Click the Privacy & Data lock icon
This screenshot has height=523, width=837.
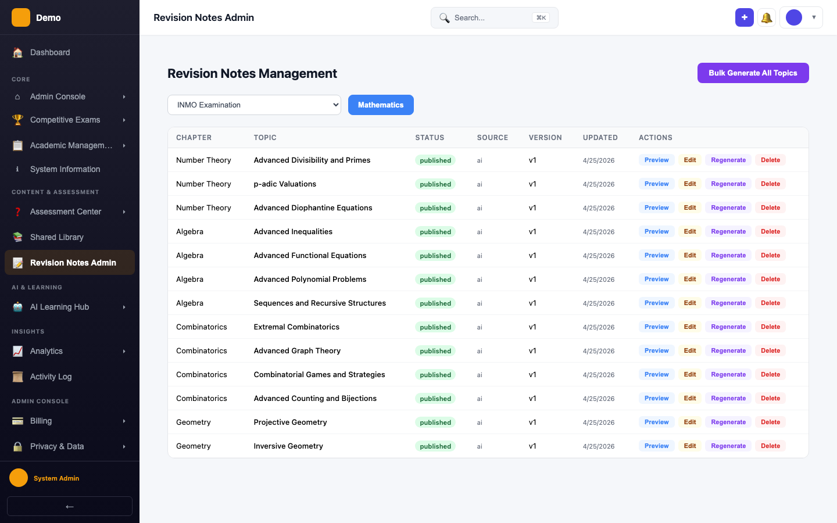(18, 446)
